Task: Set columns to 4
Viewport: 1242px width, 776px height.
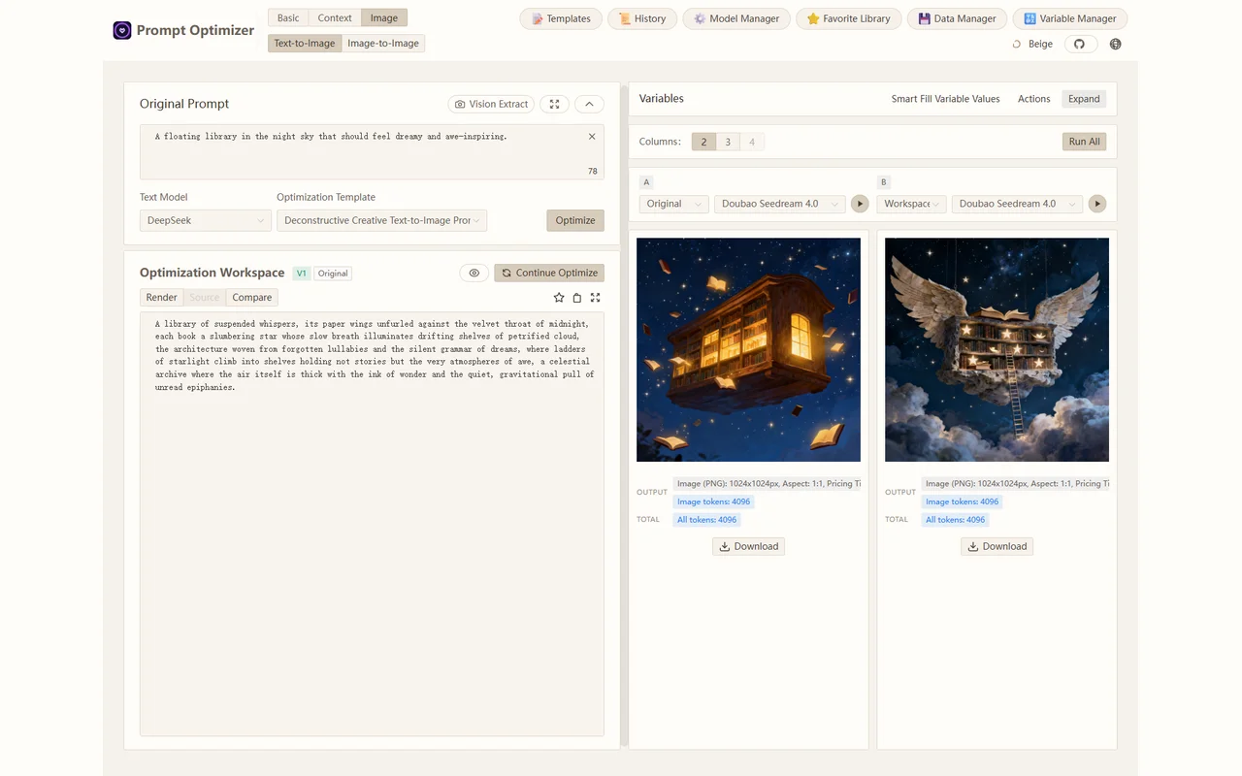Action: coord(752,142)
